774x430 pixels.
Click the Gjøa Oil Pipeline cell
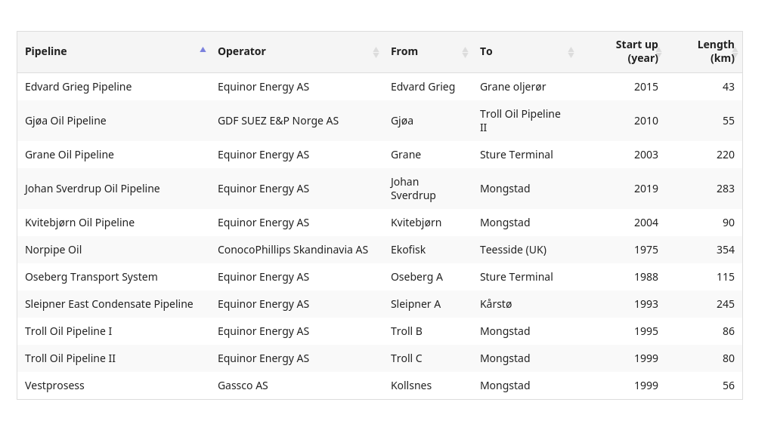coord(66,121)
